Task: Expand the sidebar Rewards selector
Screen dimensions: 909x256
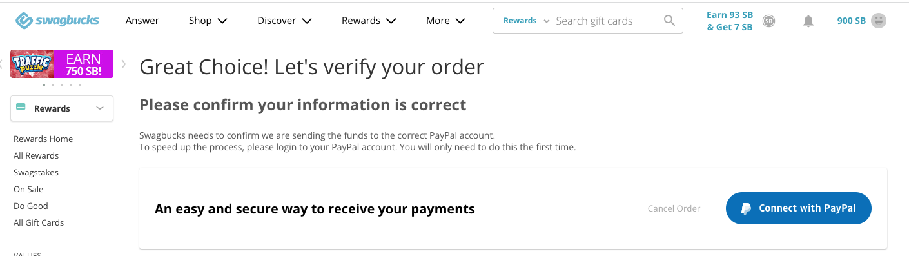Action: pyautogui.click(x=62, y=108)
